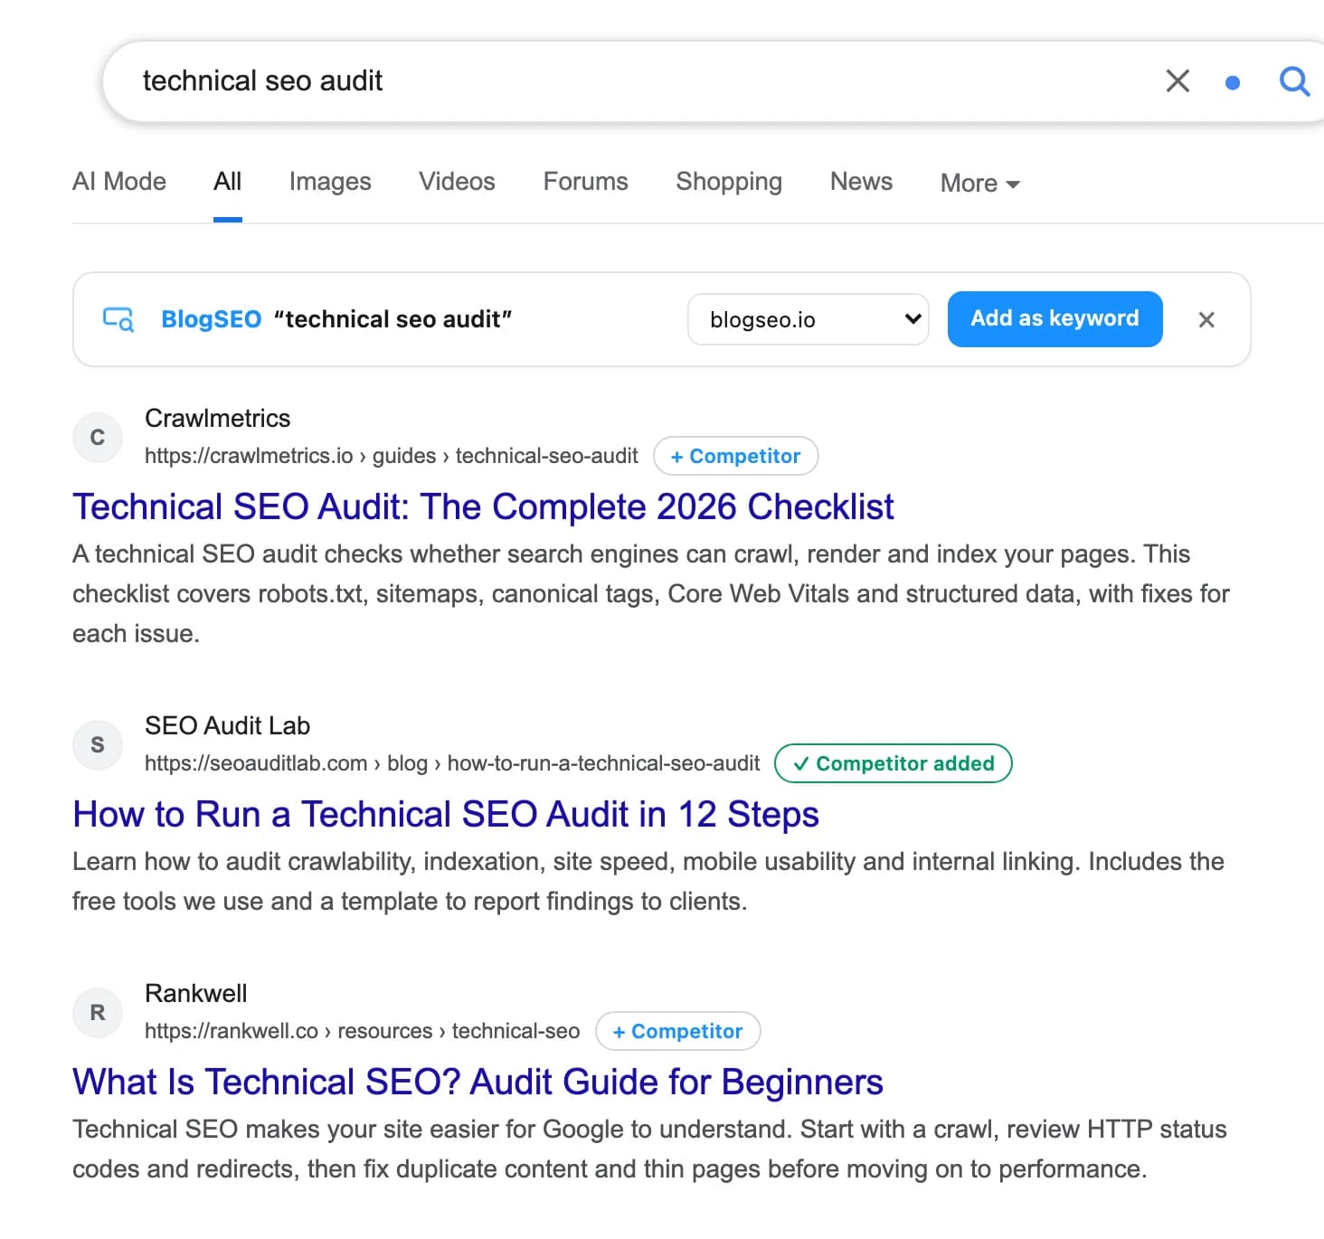Open the blogseo.io site dropdown
The width and height of the screenshot is (1324, 1239).
pos(809,319)
